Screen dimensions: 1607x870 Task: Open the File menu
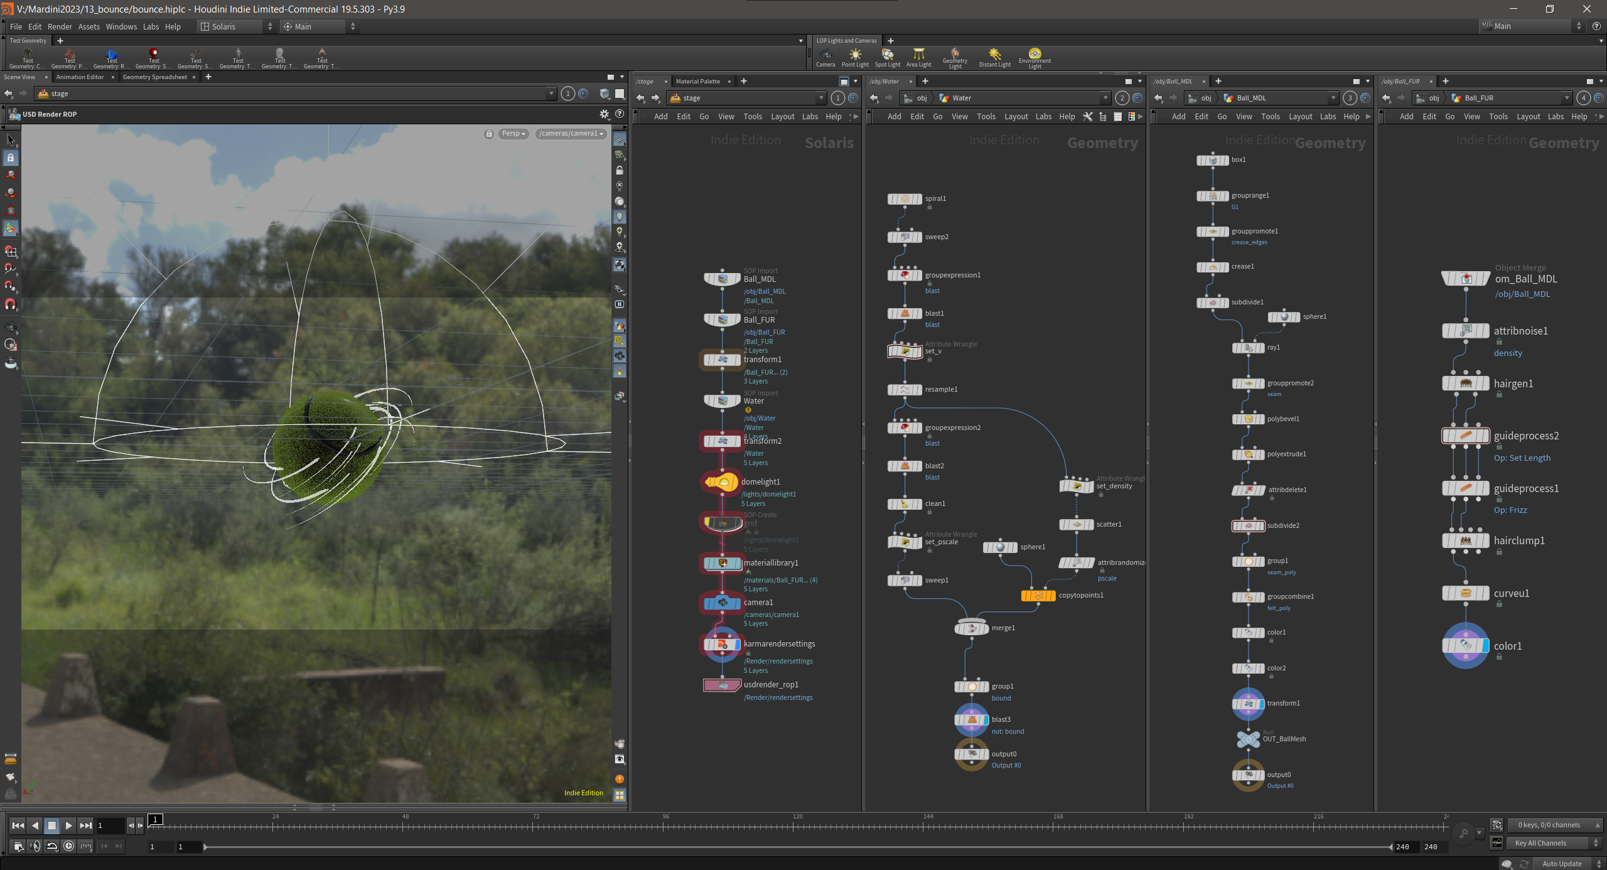coord(16,26)
